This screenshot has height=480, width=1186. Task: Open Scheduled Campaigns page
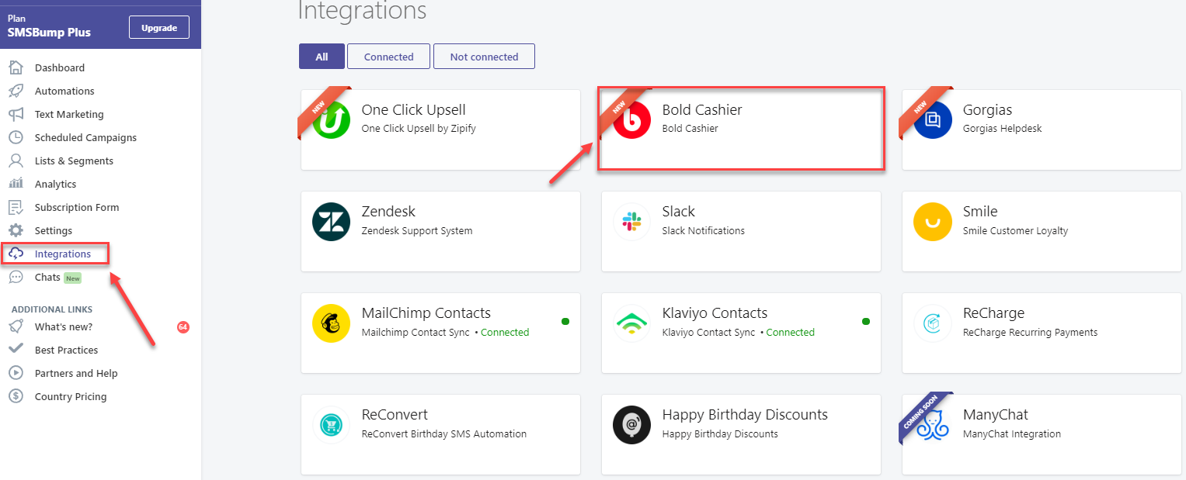point(85,137)
